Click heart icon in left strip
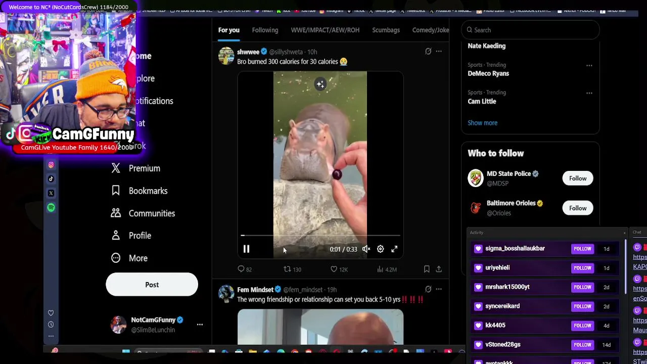The height and width of the screenshot is (364, 647). coord(51,313)
